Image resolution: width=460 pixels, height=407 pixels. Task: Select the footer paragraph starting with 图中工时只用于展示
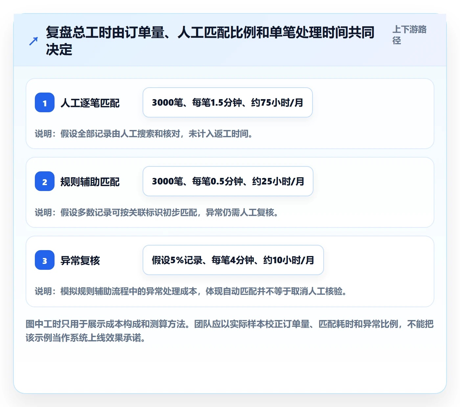(230, 331)
